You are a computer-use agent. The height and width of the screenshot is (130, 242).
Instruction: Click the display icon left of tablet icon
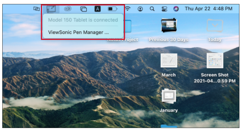tap(36, 9)
